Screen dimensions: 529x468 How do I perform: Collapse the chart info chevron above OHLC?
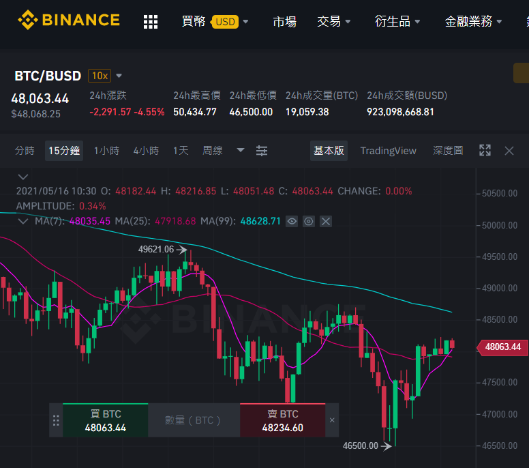coord(23,177)
